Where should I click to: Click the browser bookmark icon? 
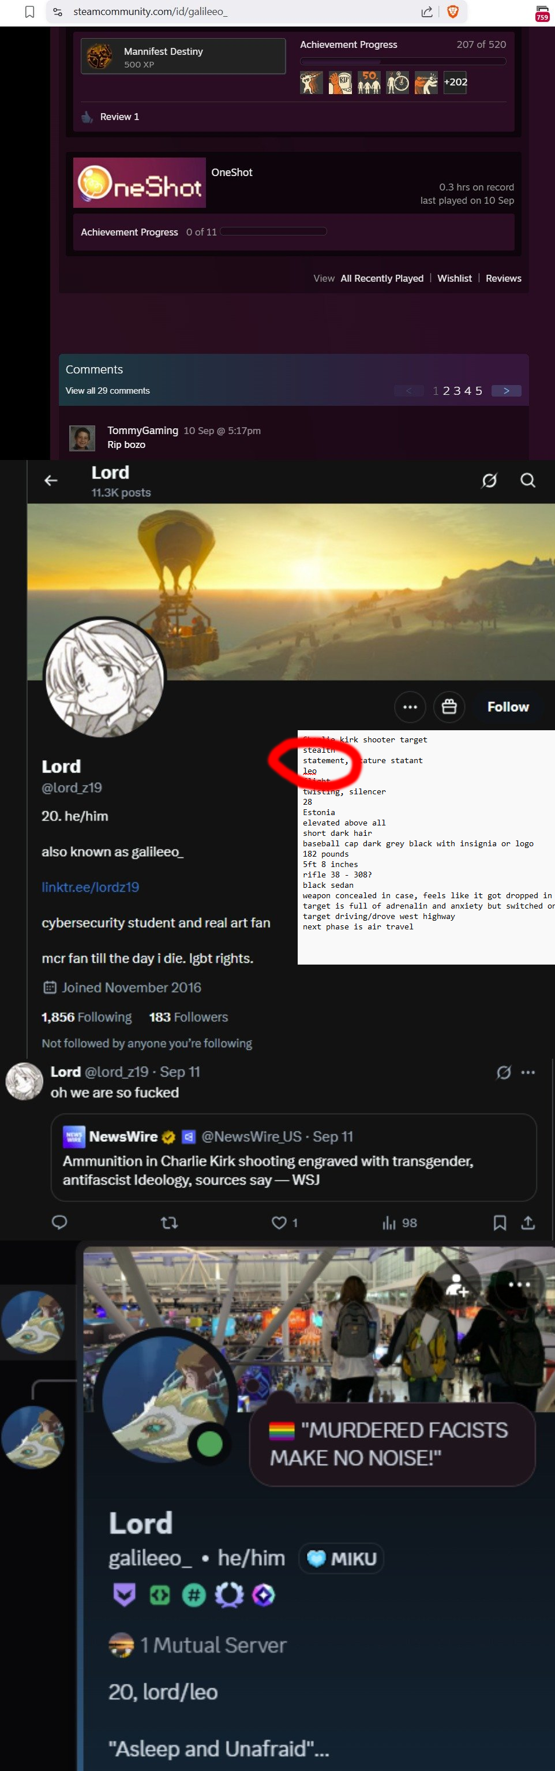coord(29,12)
